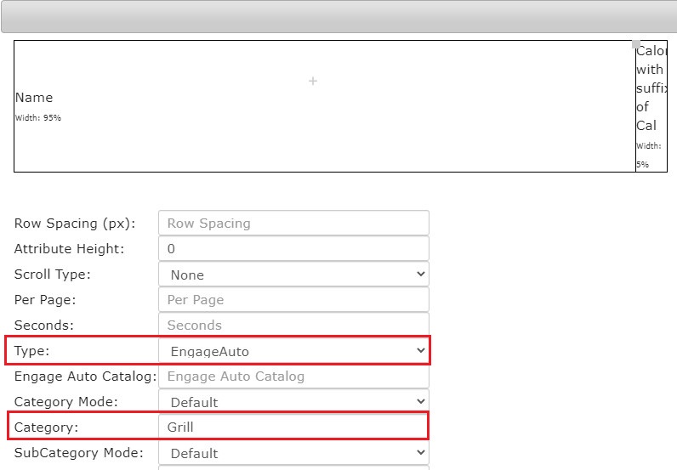Select the Name column cell
This screenshot has width=677, height=470.
point(325,106)
